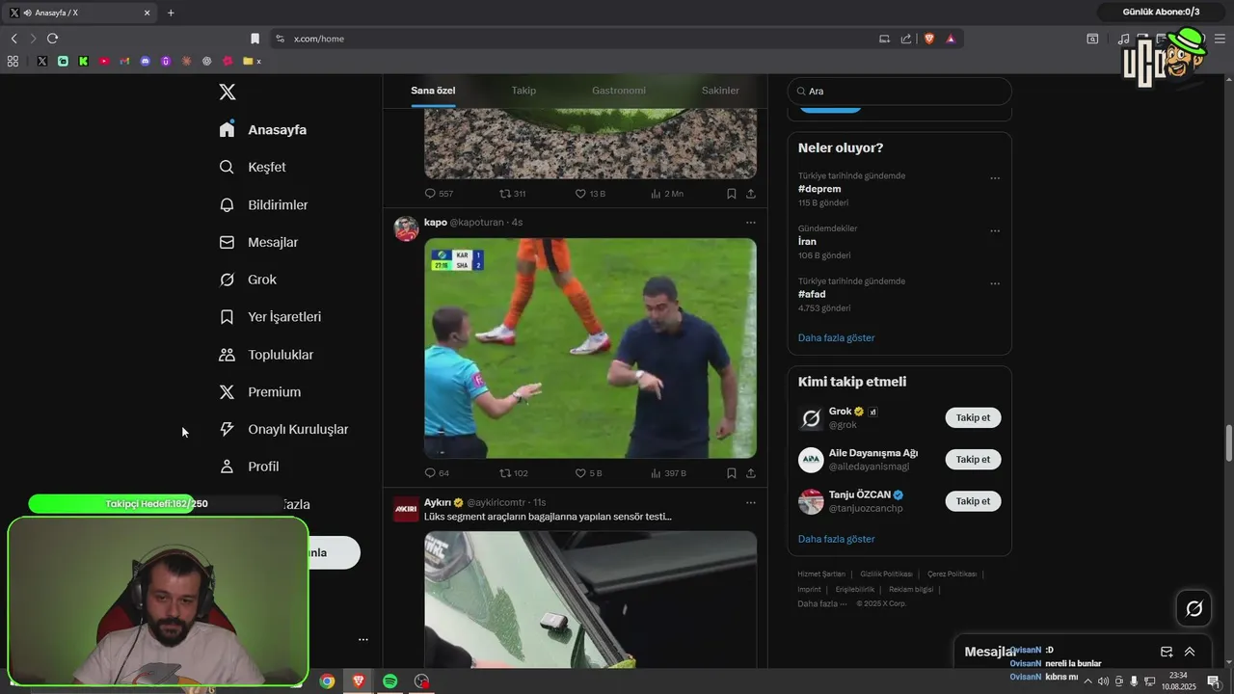Open new browser tab

pos(171,13)
